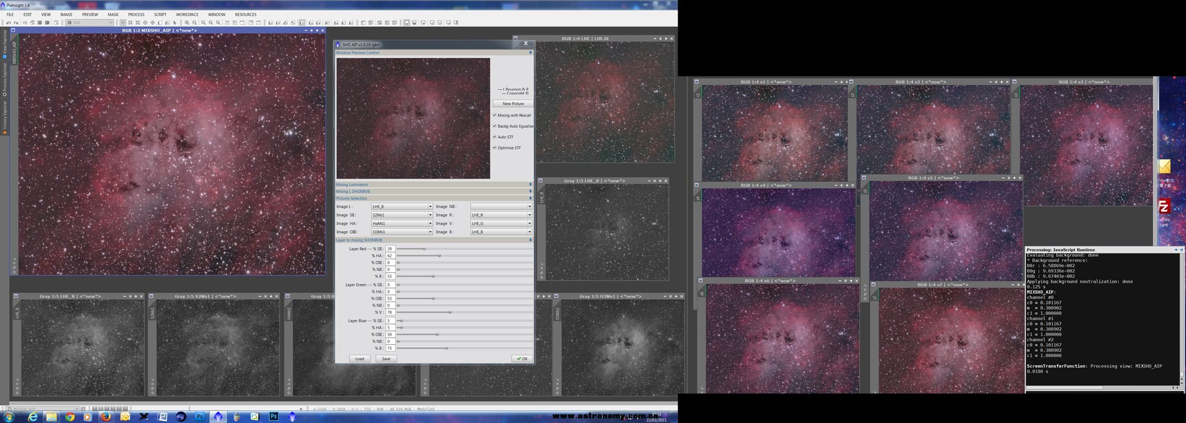Expand the Mixing L SHONRVB section

pos(530,192)
